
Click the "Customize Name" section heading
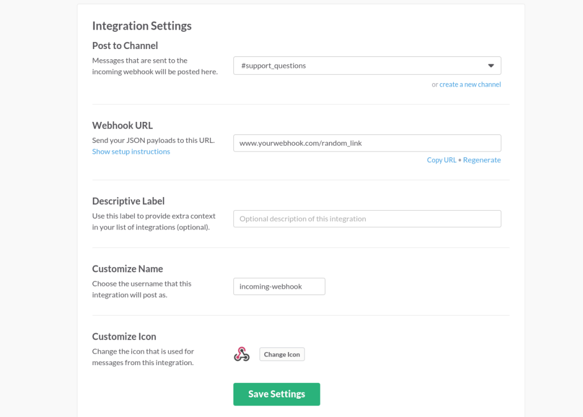click(128, 268)
